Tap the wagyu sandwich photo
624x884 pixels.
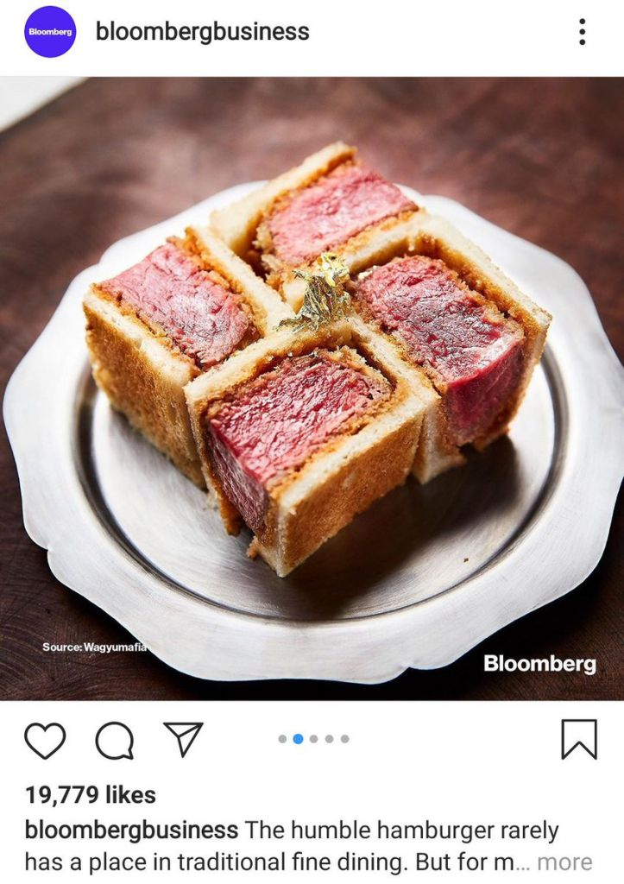coord(312,388)
